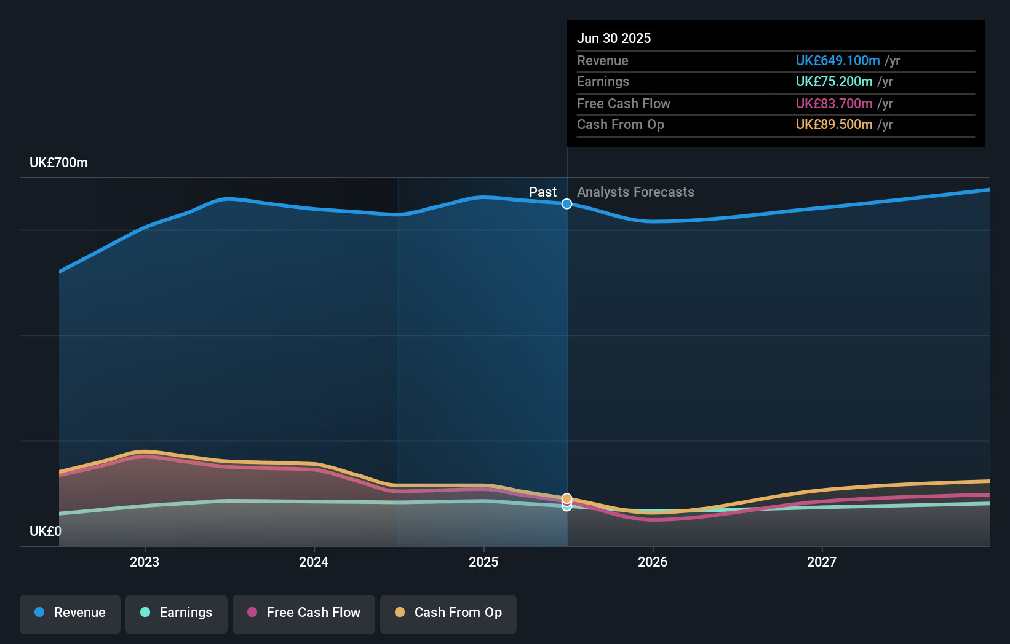The width and height of the screenshot is (1010, 644).
Task: Click the UK£649.100m Revenue value link
Action: [838, 60]
